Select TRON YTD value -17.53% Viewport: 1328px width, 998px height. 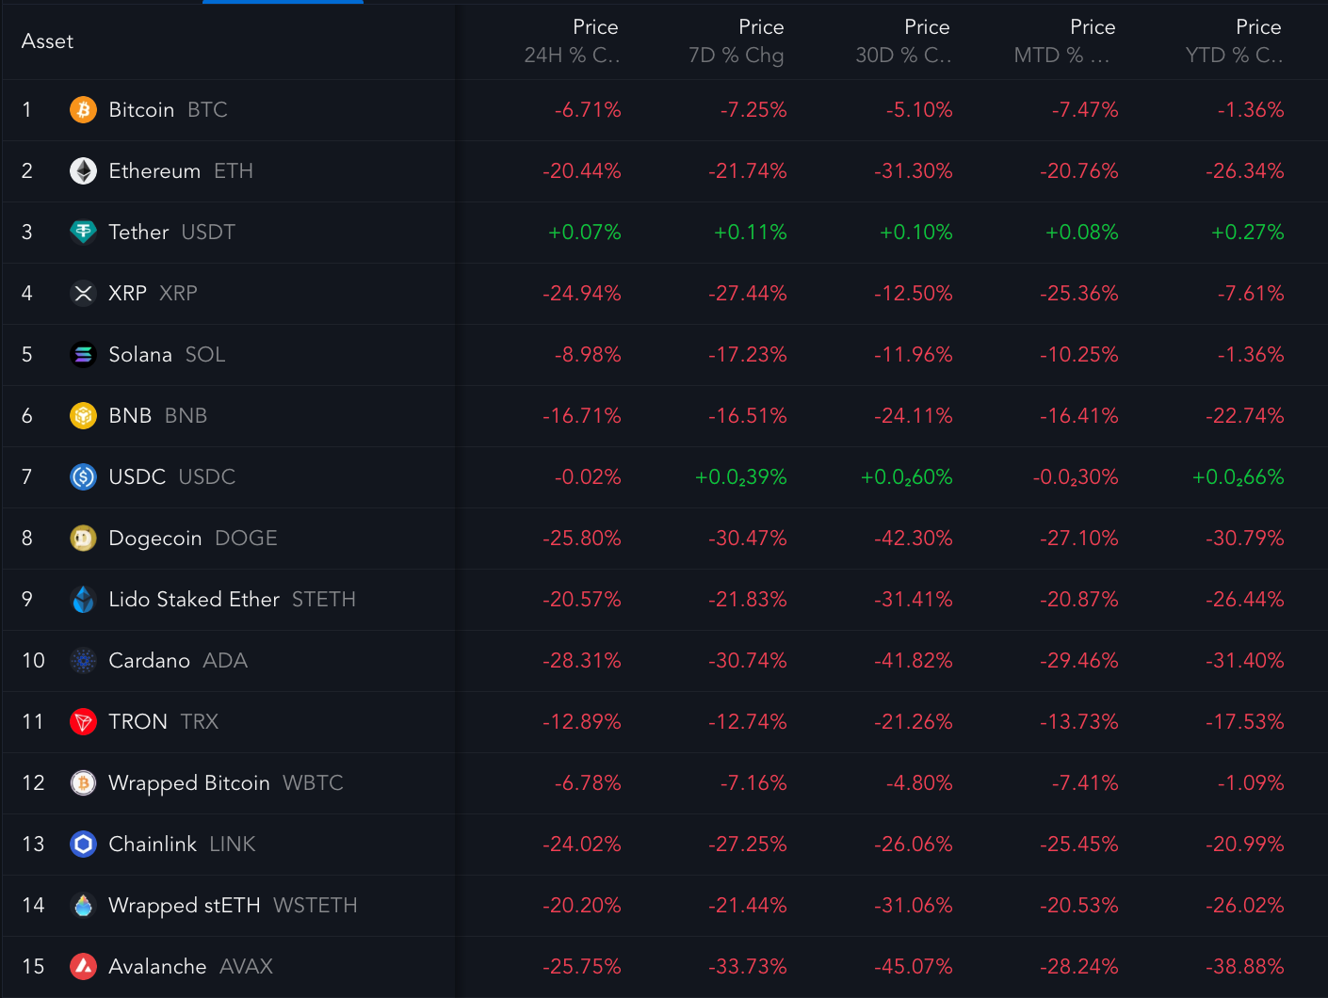[x=1244, y=722]
